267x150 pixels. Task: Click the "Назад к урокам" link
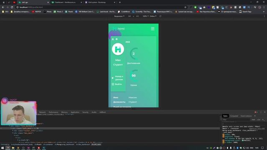coord(119,78)
